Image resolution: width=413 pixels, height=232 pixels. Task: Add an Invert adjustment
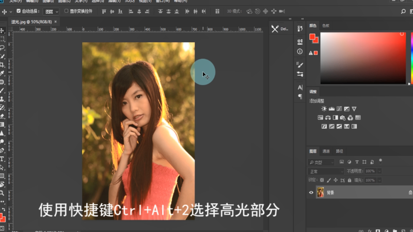[324, 126]
